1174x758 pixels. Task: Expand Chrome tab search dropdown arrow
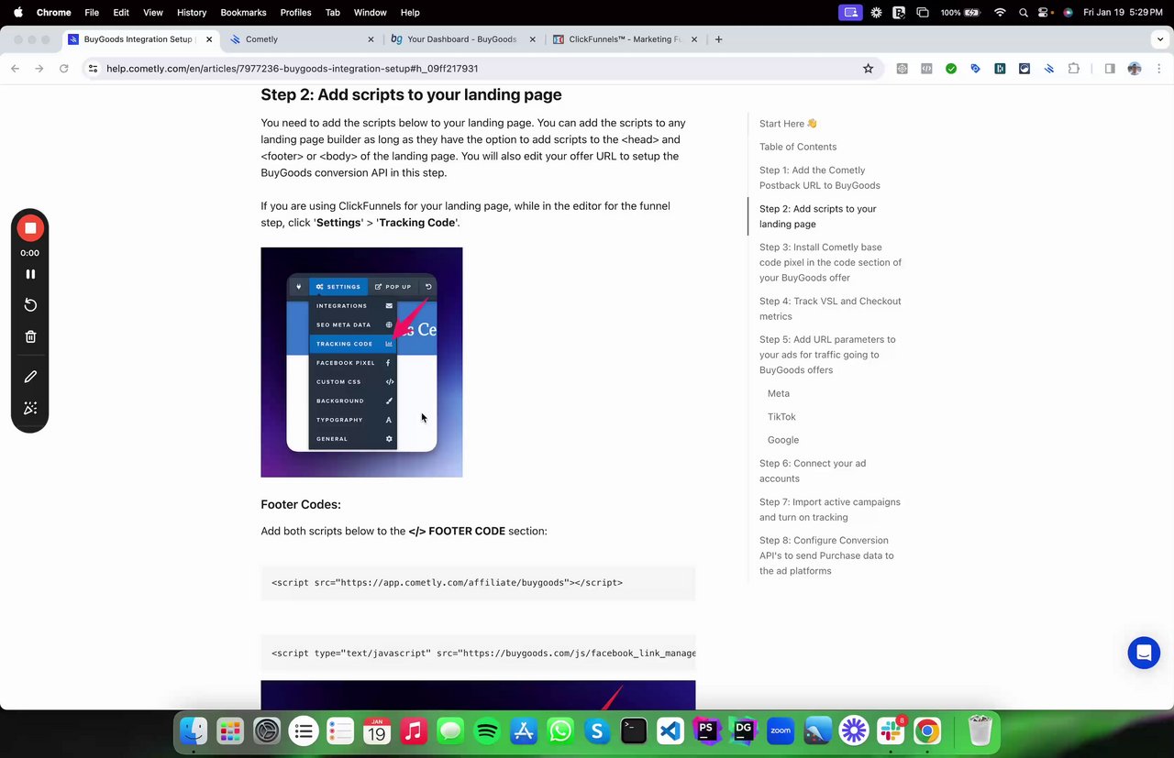[x=1160, y=39]
